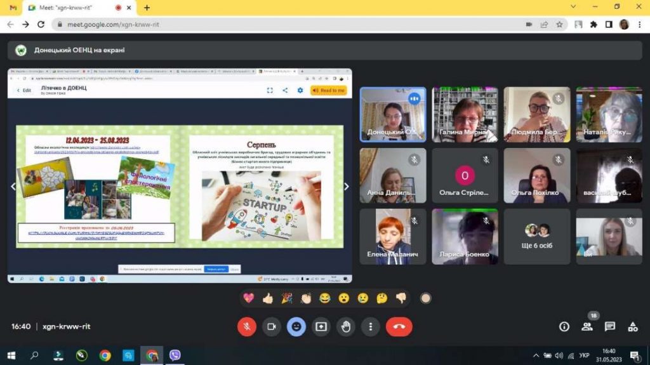Open the Chrome three-dot menu

(640, 25)
